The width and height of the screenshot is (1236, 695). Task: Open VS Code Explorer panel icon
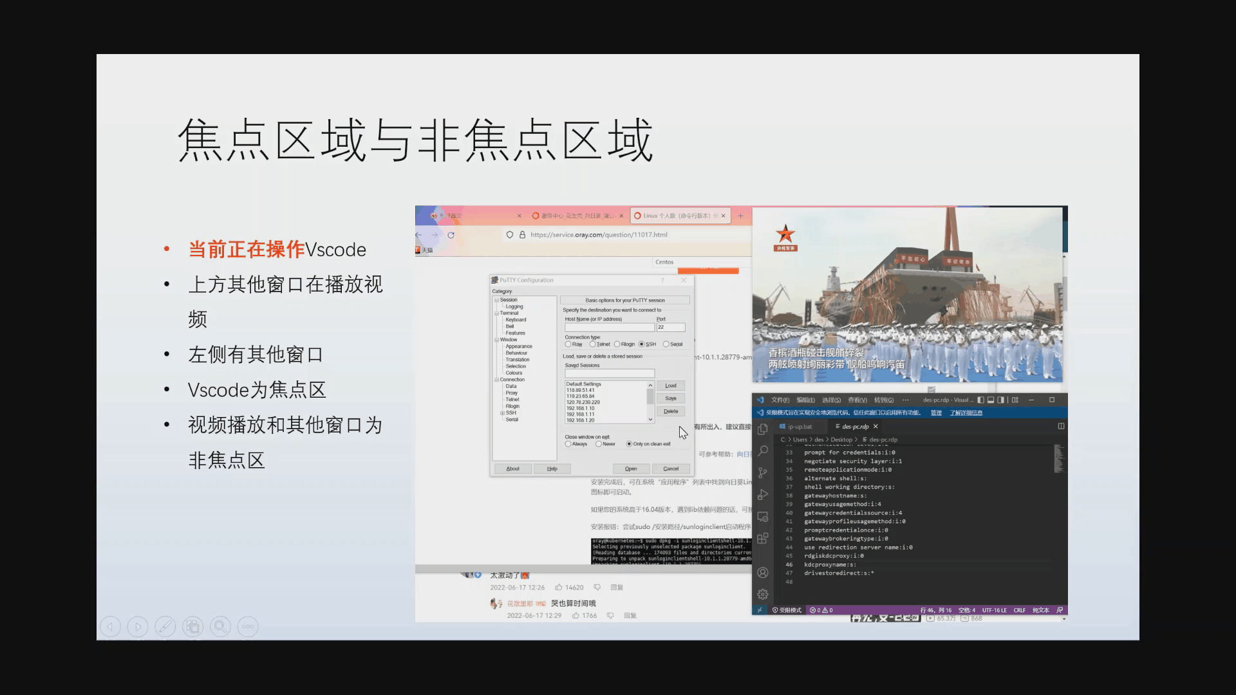tap(763, 429)
